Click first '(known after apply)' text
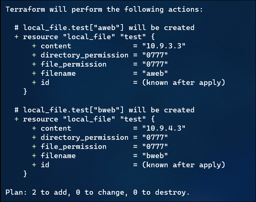The height and width of the screenshot is (202, 256). [184, 83]
